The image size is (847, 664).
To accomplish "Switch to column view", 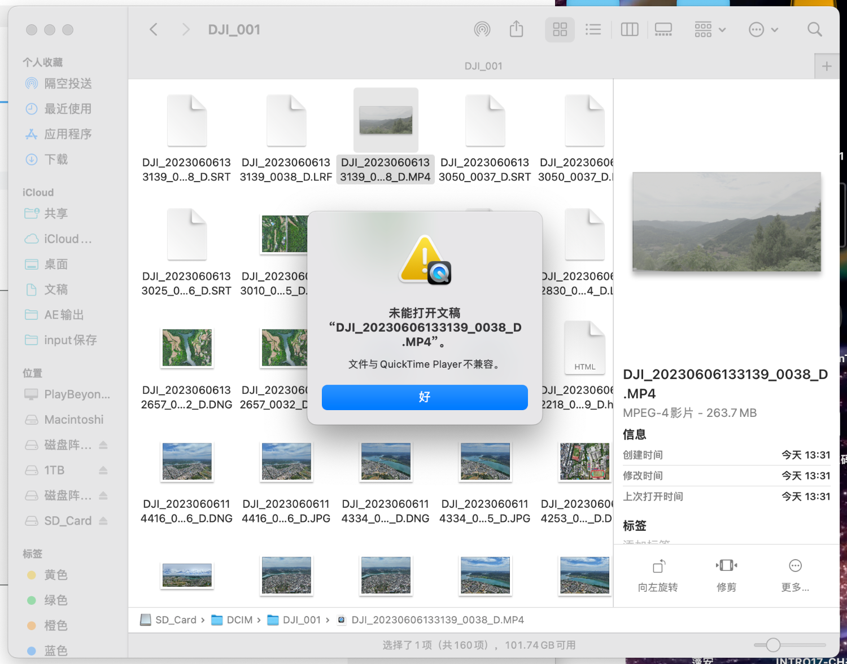I will pyautogui.click(x=629, y=29).
